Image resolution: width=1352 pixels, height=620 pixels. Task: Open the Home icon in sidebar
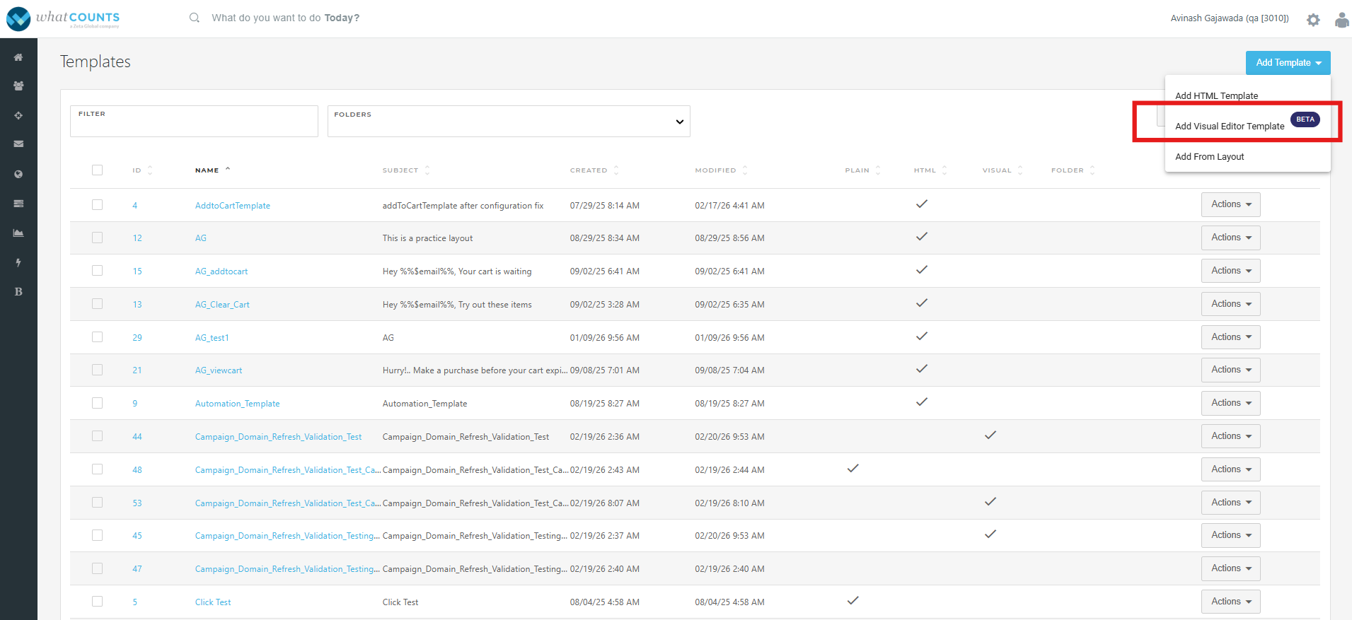coord(18,57)
